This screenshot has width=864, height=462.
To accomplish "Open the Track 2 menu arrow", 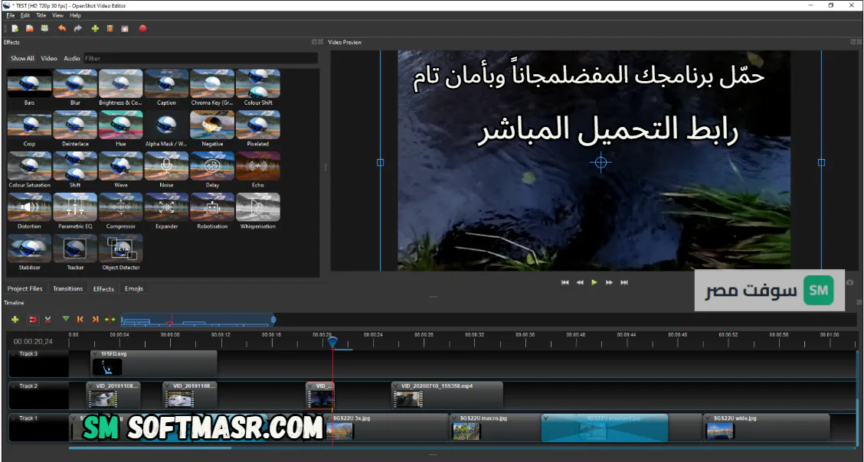I will [x=15, y=386].
